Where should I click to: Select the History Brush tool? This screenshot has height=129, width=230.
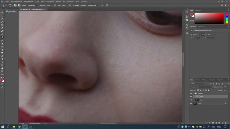(2, 40)
